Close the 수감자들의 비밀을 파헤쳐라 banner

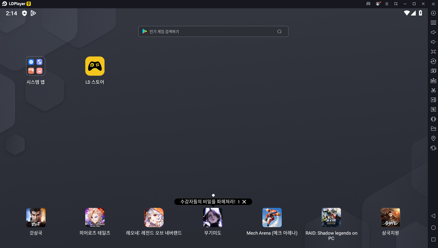(x=244, y=202)
